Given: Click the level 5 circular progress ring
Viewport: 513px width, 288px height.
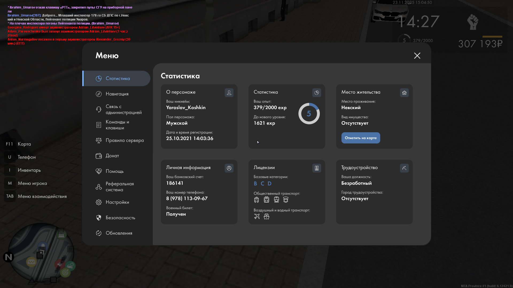Looking at the screenshot, I should coord(309,114).
